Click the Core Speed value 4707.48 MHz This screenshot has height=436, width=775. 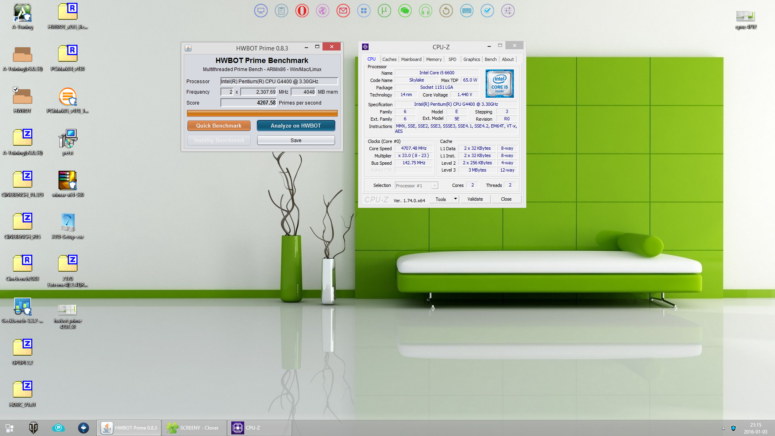[414, 148]
